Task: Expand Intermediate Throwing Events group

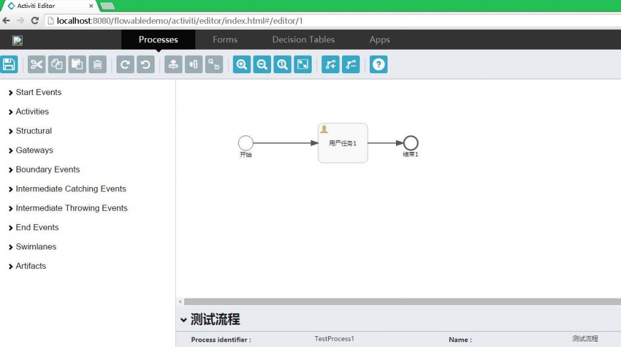Action: point(68,208)
